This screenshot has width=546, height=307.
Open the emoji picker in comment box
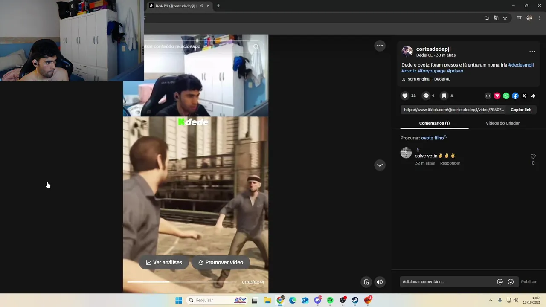(511, 282)
